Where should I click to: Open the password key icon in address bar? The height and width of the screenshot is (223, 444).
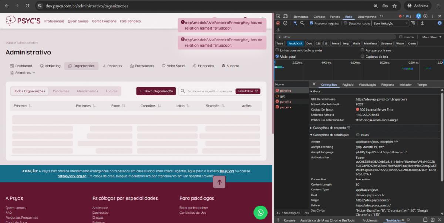(x=385, y=6)
